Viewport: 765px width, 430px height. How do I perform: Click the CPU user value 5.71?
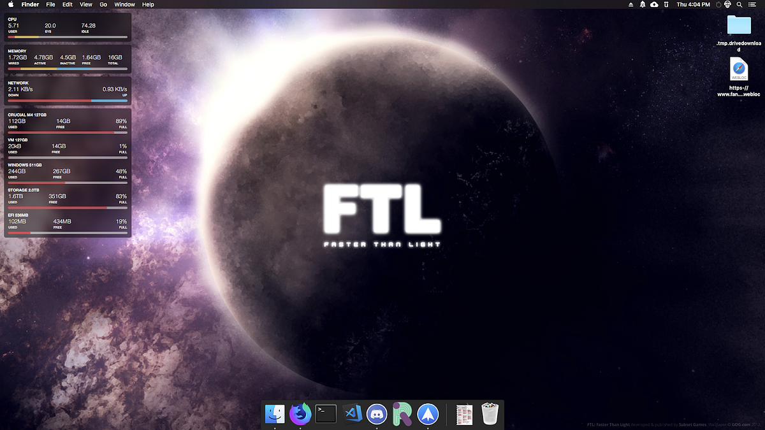click(13, 25)
